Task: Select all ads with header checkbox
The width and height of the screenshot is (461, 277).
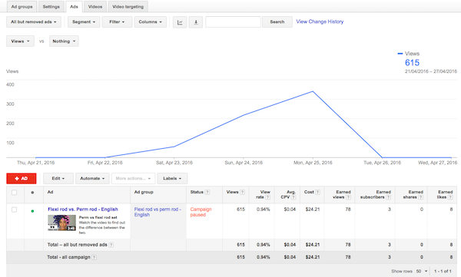Action: (14, 193)
